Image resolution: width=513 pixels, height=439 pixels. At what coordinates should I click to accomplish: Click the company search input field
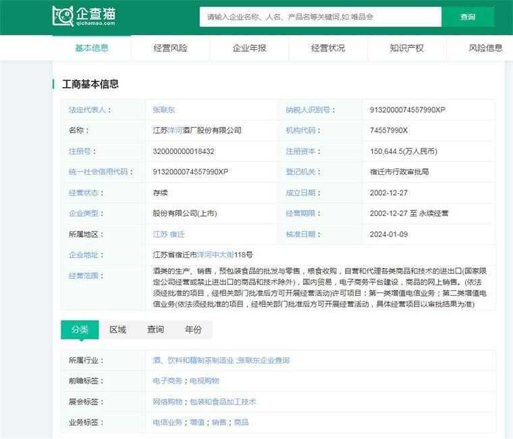320,17
